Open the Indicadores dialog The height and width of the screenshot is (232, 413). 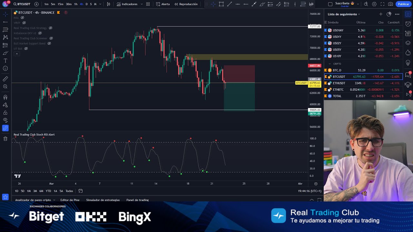[127, 4]
